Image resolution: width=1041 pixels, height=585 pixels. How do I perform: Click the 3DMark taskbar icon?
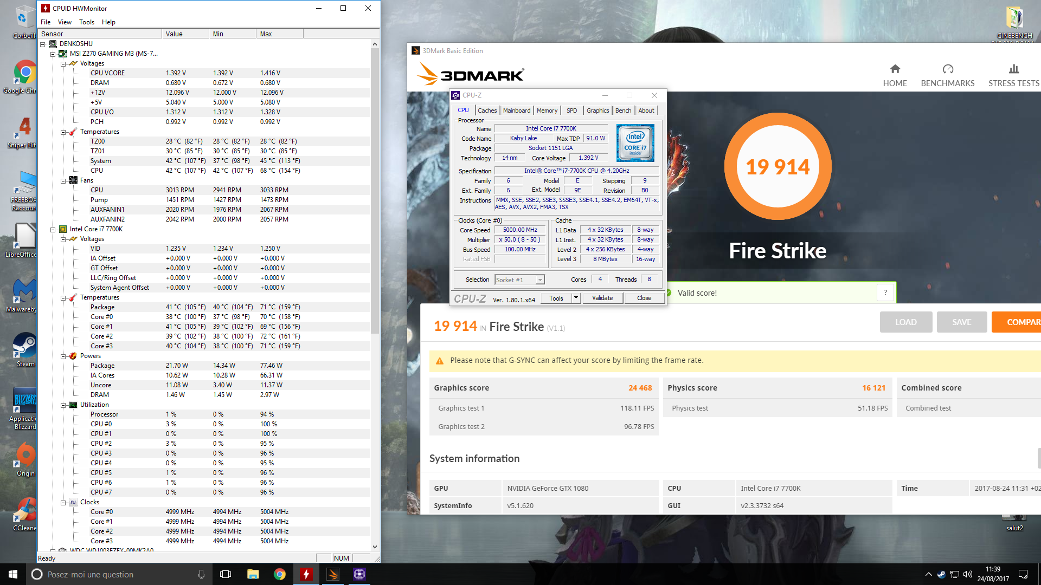point(333,574)
